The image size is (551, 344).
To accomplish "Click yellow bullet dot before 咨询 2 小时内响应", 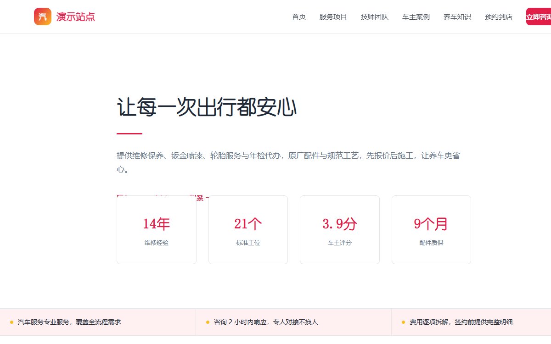I will [x=208, y=322].
